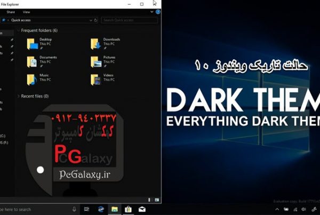Open the Desktop folder
Viewport: 320px width, 215px height.
(39, 44)
